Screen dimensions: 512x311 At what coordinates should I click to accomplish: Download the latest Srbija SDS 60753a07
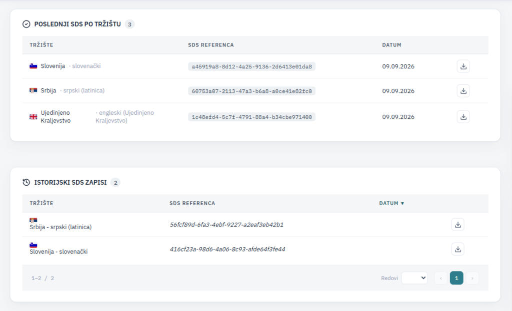pyautogui.click(x=463, y=91)
